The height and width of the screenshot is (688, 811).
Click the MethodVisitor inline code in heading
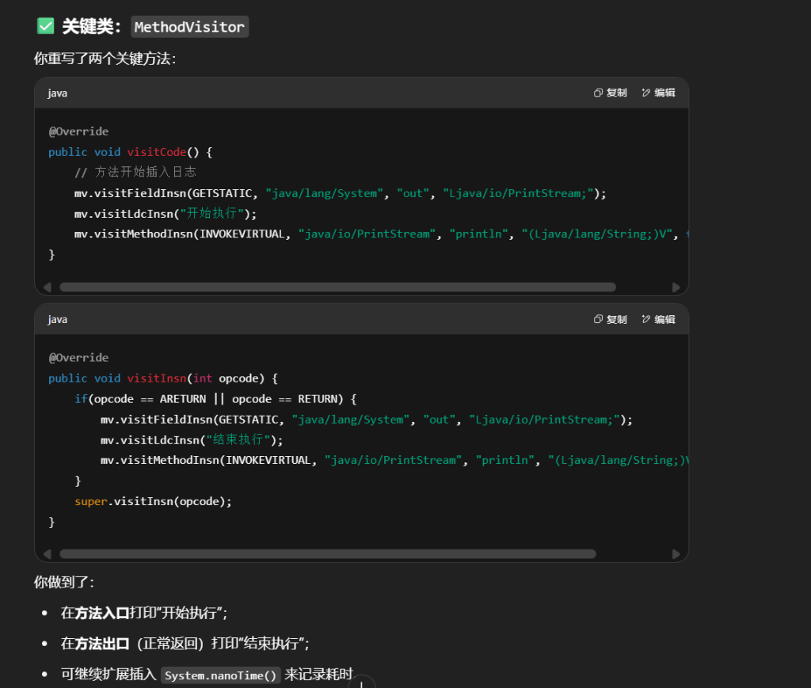189,27
